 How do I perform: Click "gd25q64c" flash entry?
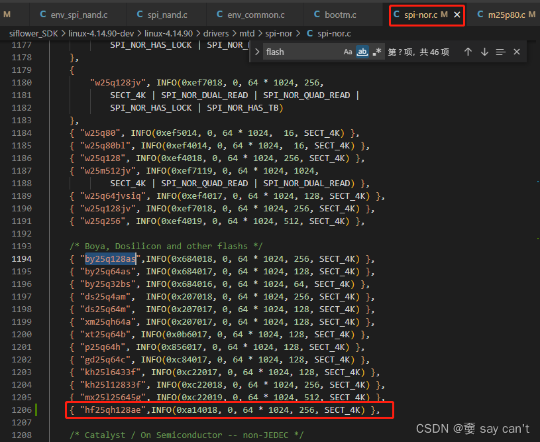coord(105,360)
